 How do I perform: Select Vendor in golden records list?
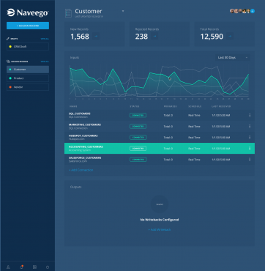[x=28, y=87]
